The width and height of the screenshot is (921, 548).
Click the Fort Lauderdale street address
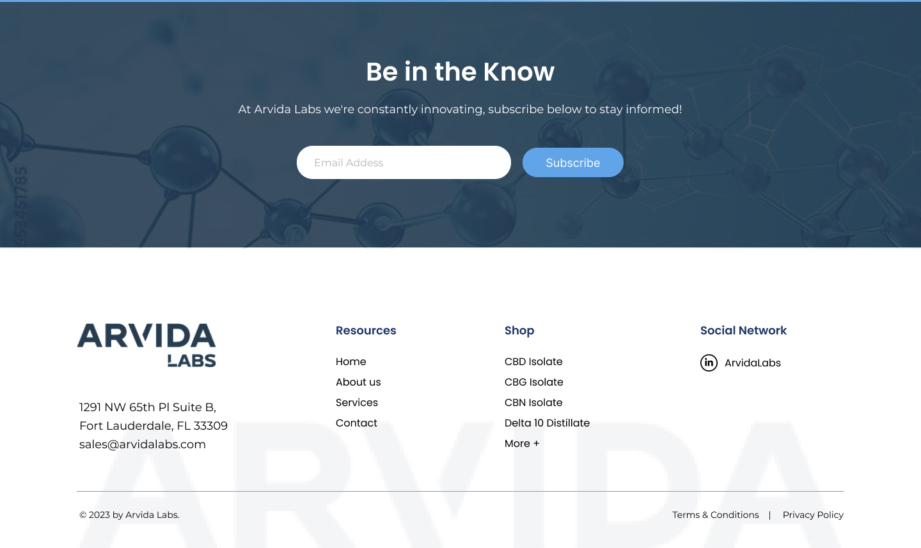[x=153, y=416]
